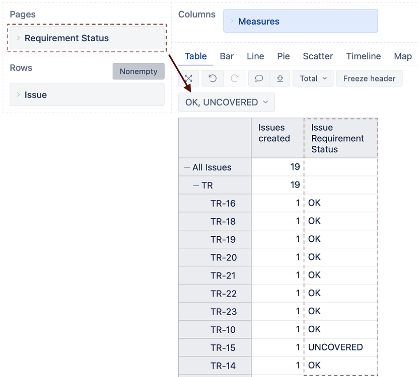The height and width of the screenshot is (377, 419).
Task: Click the Issue Requirement Status column header
Action: (x=338, y=139)
